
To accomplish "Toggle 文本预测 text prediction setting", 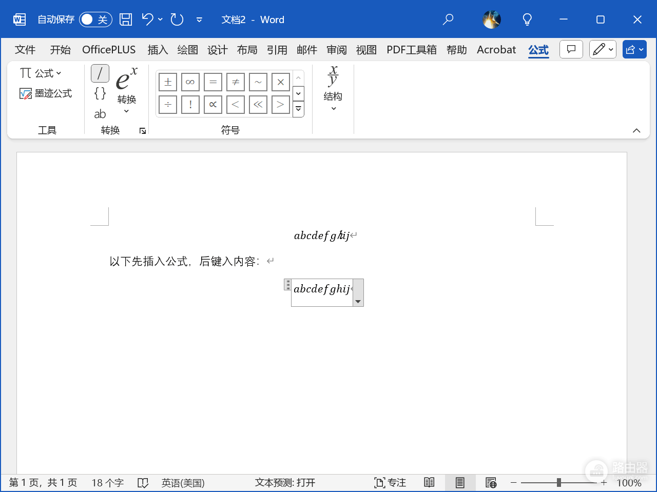I will point(285,483).
